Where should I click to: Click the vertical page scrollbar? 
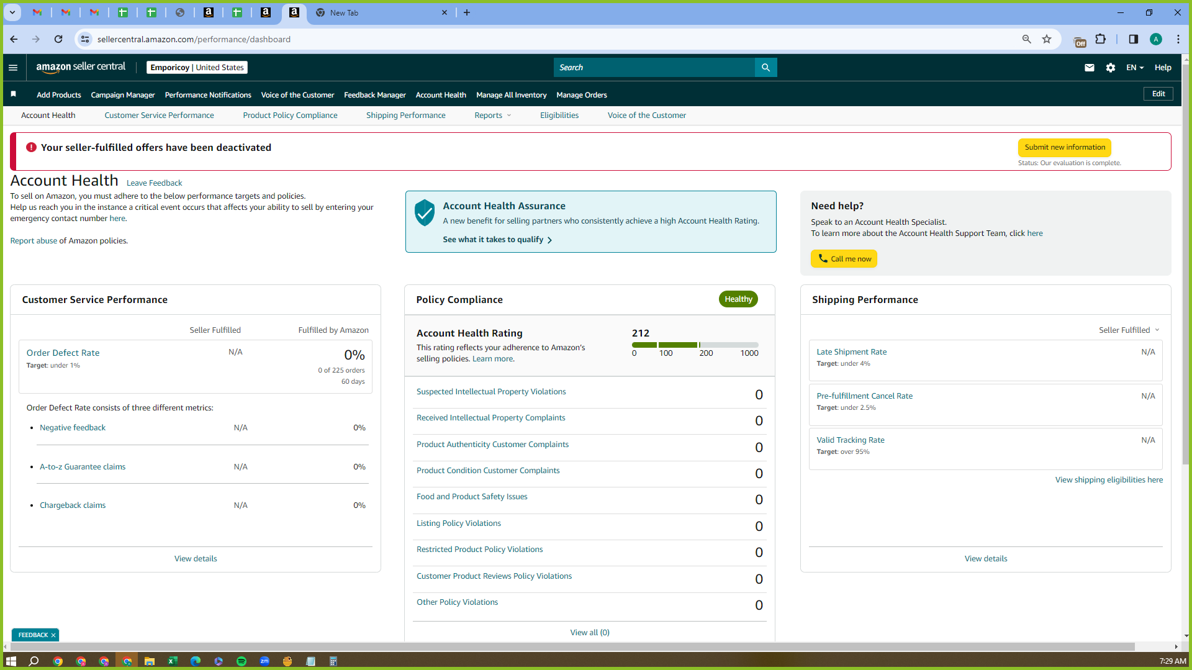[1186, 263]
